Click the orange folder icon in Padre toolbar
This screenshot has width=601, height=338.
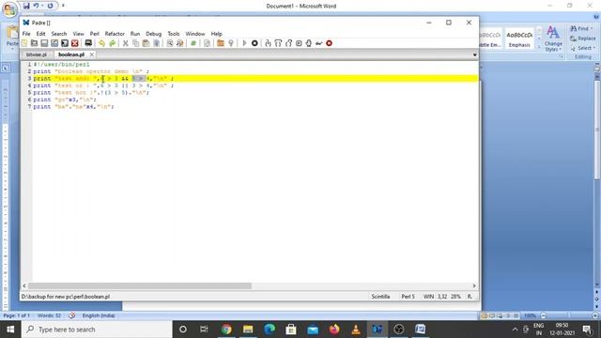pyautogui.click(x=221, y=43)
